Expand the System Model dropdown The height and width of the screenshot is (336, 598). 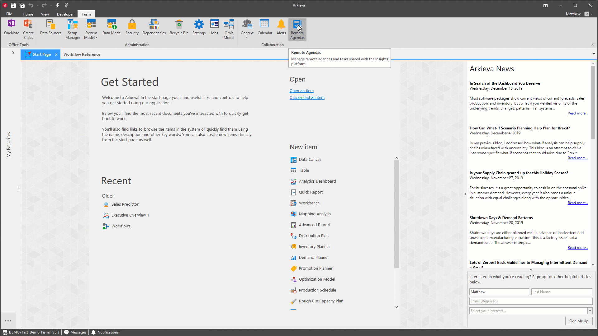[x=91, y=35]
